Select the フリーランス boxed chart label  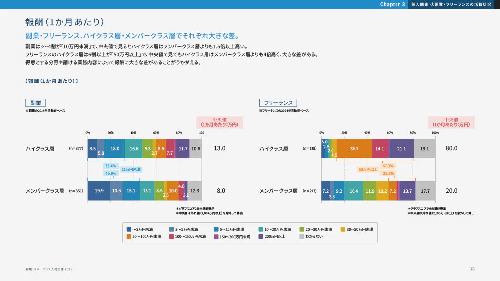click(278, 103)
